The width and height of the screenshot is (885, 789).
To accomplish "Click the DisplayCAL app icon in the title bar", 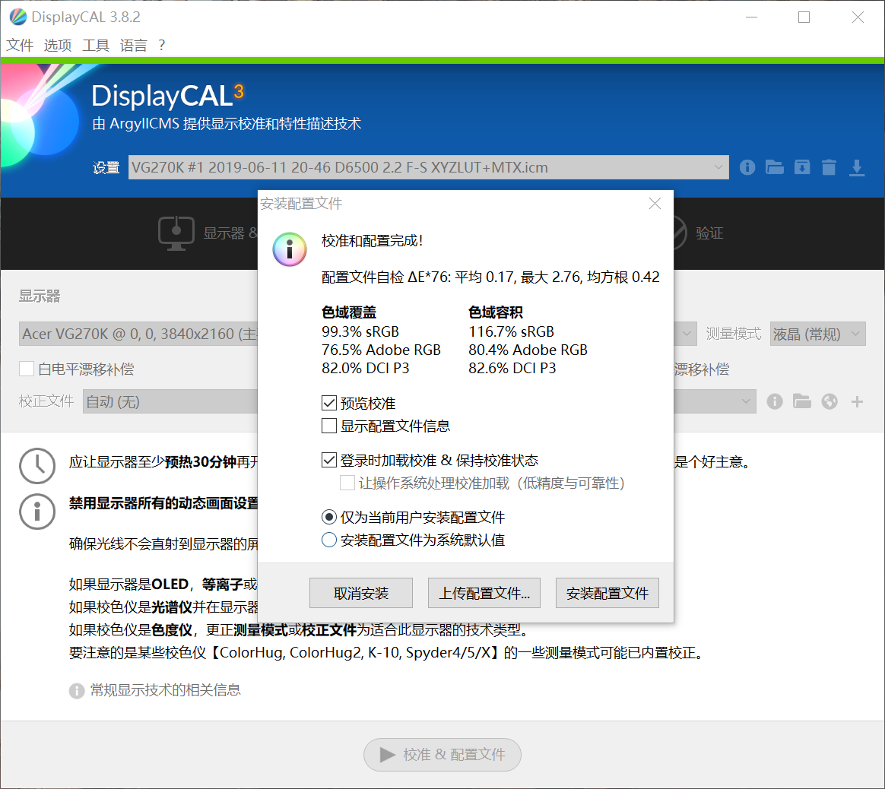I will click(x=17, y=17).
